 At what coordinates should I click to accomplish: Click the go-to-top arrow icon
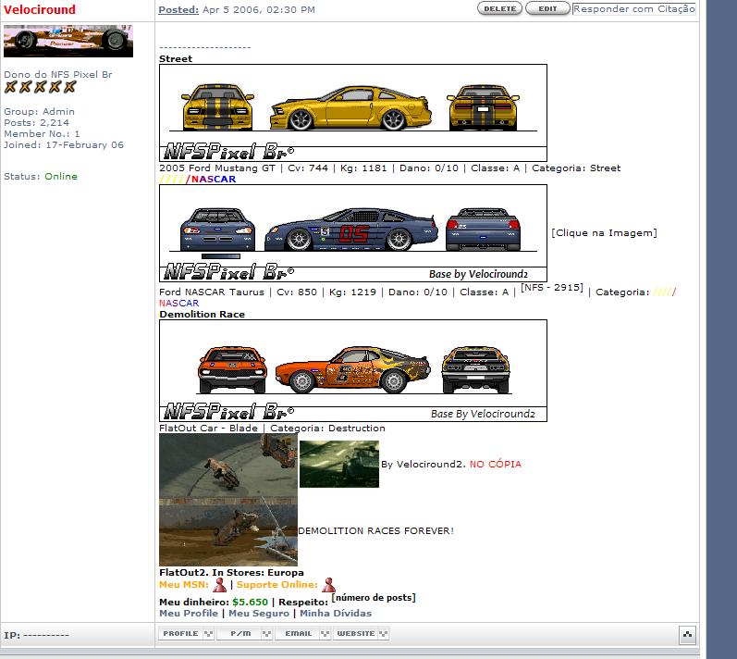point(687,635)
